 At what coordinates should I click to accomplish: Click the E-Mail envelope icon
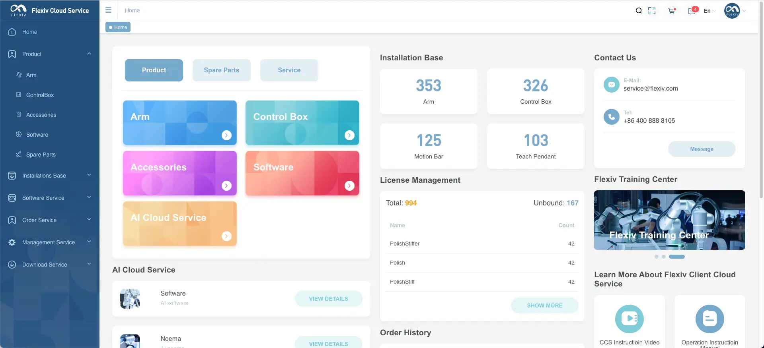pos(612,85)
